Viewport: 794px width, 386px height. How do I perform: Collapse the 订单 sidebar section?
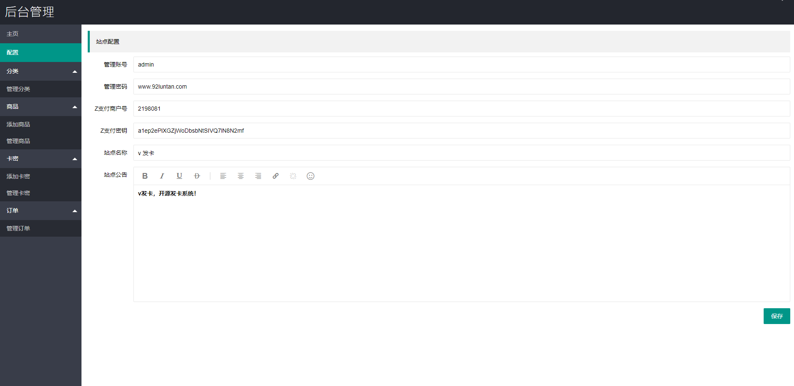click(41, 210)
